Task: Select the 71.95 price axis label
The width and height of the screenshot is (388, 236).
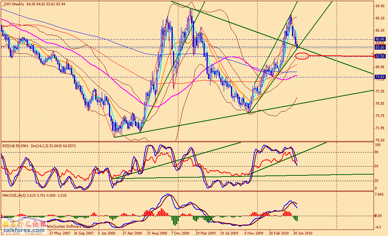Action: click(x=380, y=128)
